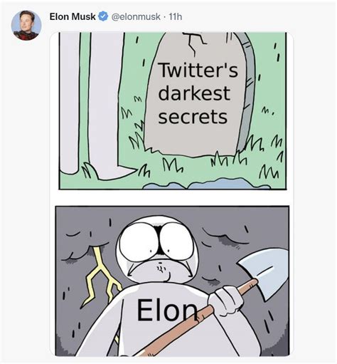
Task: Click the white tree trunk on the left
Action: (x=92, y=105)
